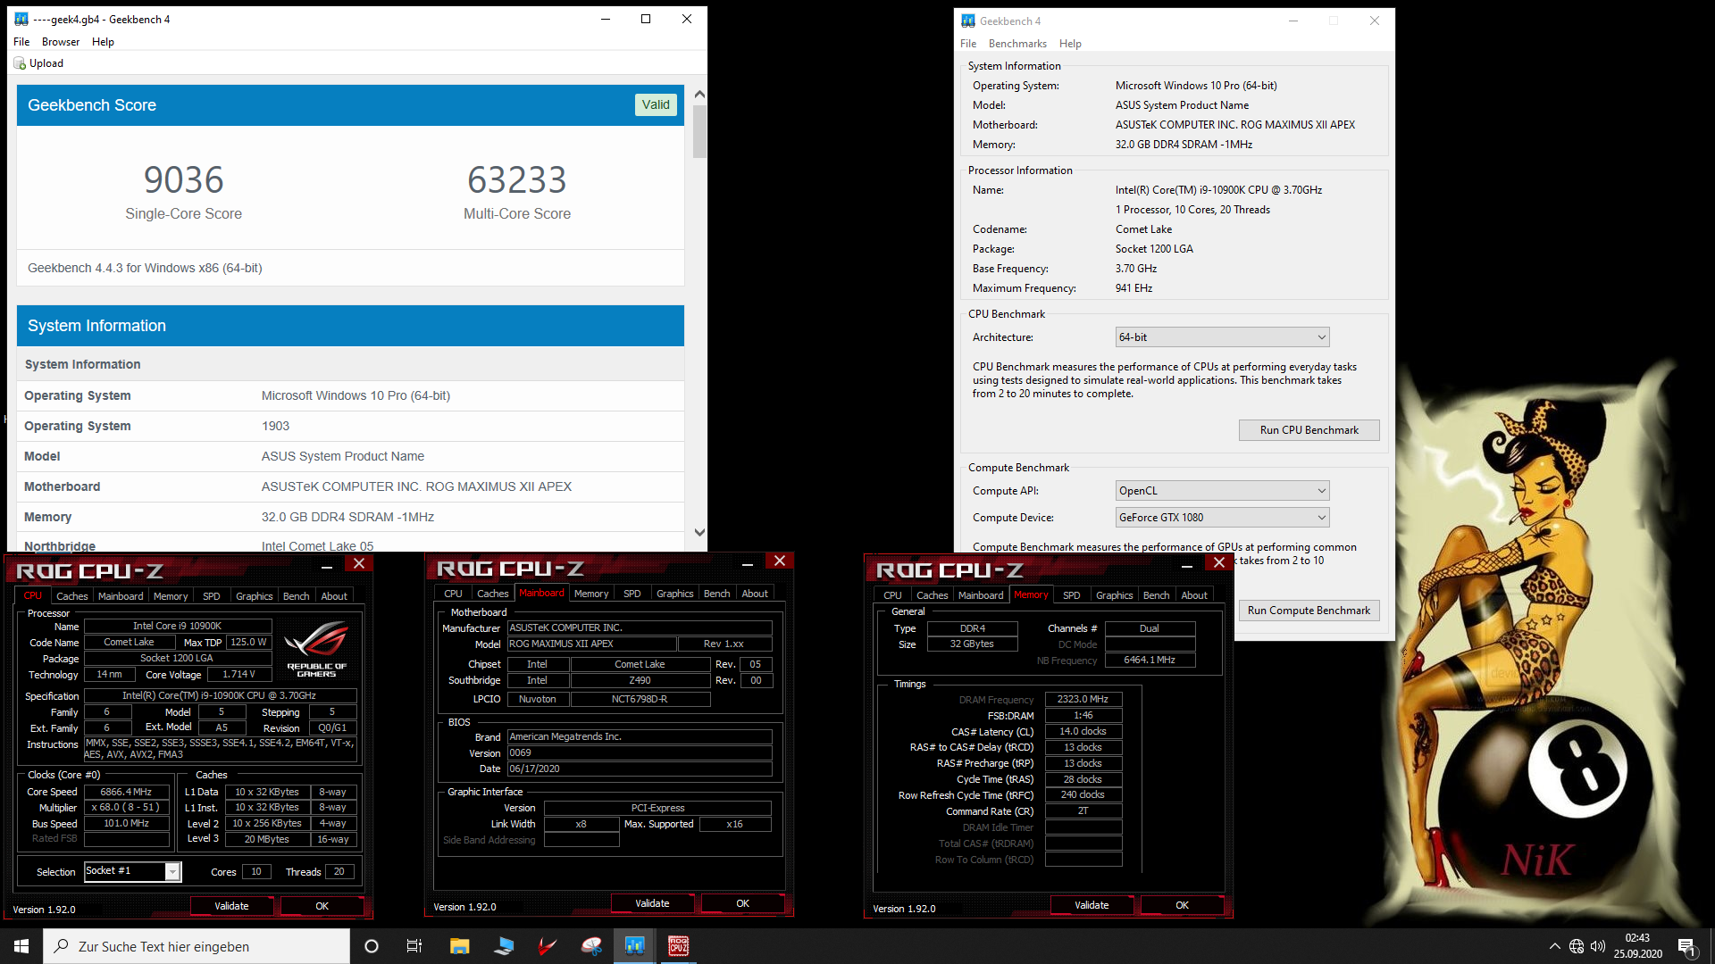Click the volume speaker tray icon

[x=1598, y=946]
